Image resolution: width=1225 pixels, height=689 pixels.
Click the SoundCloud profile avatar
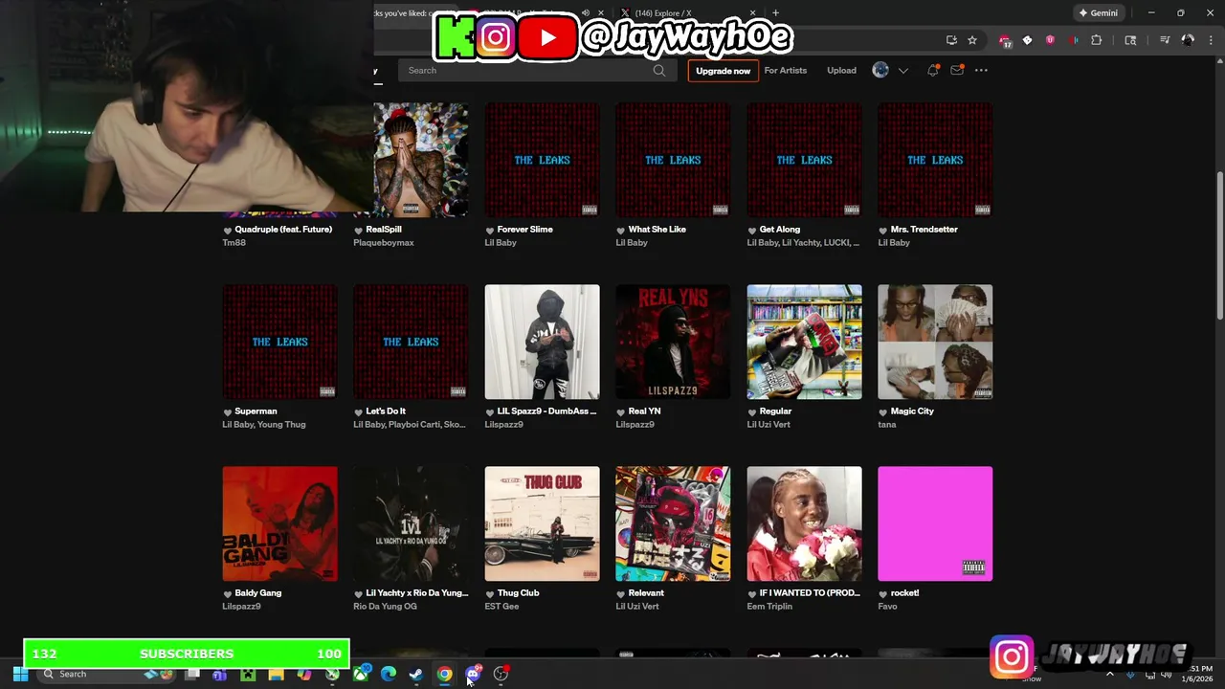880,70
